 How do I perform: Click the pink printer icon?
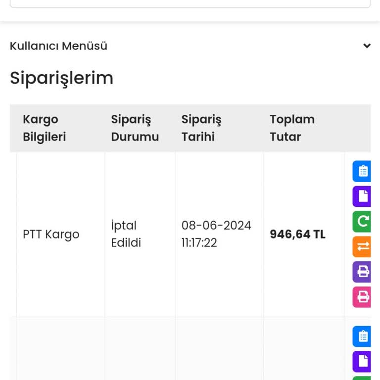pyautogui.click(x=362, y=297)
